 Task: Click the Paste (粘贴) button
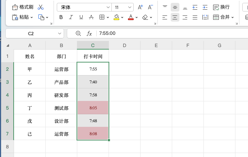[x=22, y=17]
